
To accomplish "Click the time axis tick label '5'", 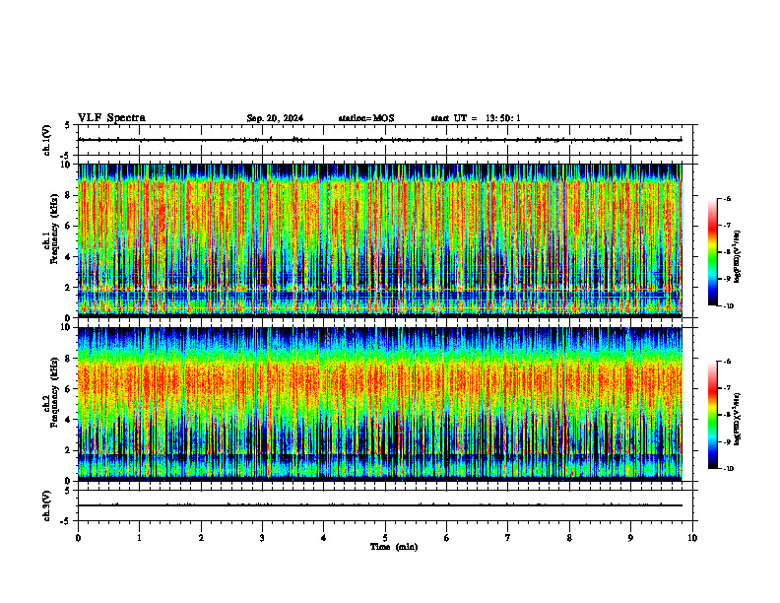I will tap(385, 538).
